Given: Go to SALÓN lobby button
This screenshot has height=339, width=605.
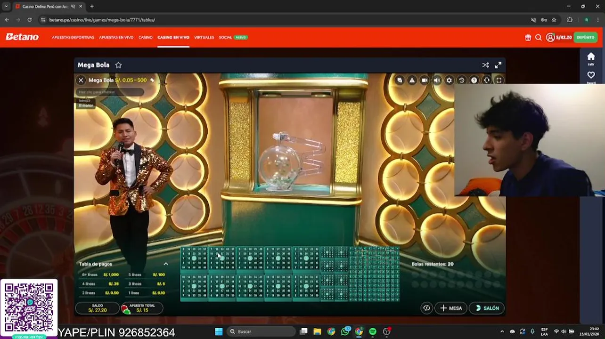Looking at the screenshot, I should [x=487, y=308].
